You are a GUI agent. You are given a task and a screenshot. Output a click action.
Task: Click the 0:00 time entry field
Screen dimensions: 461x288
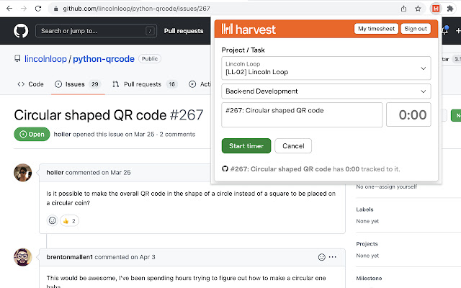click(408, 114)
